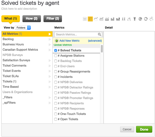Select the scatter plot chart icon
This screenshot has height=137, width=155.
151,19
